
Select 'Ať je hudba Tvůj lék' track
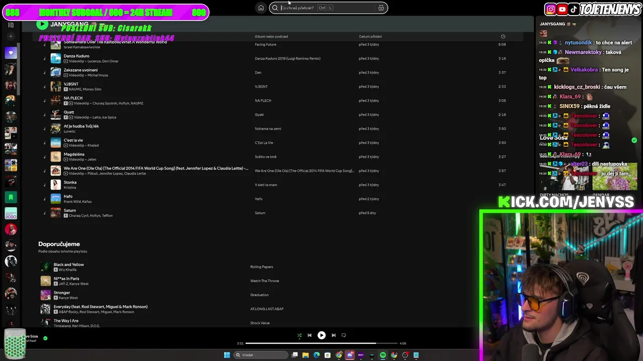(81, 126)
